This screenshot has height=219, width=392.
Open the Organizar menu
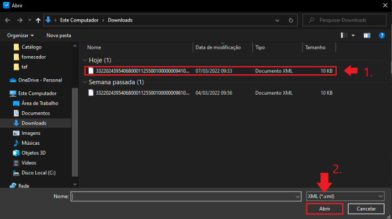coord(20,35)
